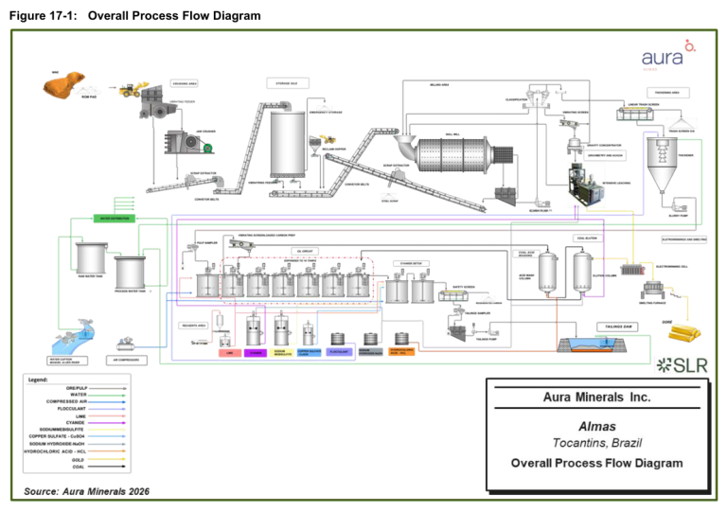The height and width of the screenshot is (512, 727).
Task: Click the 'Aura Minerals Inc.' title text
Action: pyautogui.click(x=596, y=397)
